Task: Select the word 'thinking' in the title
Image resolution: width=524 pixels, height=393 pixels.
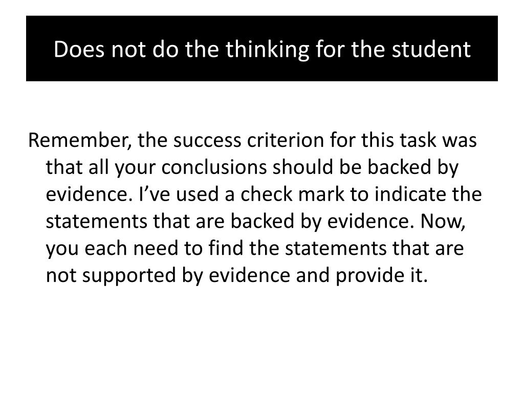Action: [x=267, y=49]
